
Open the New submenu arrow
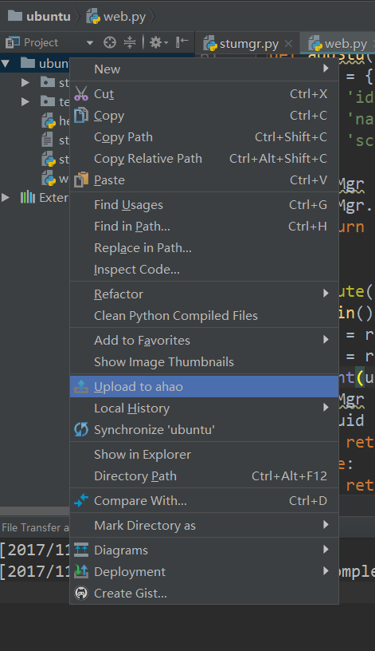[326, 68]
